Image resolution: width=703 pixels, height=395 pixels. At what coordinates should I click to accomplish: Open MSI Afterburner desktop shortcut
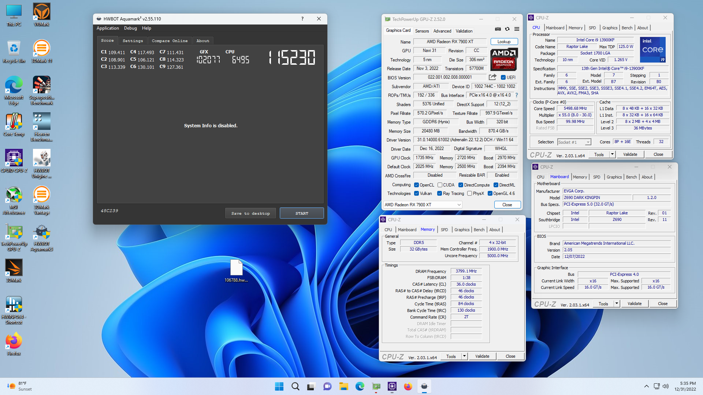click(x=14, y=200)
